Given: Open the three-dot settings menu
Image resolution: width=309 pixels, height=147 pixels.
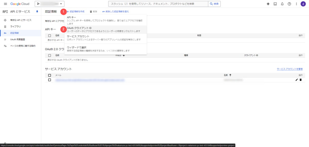Looking at the screenshot, I should click(296, 4).
